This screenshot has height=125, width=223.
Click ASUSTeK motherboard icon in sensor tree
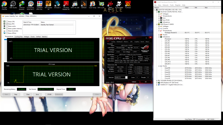click(x=159, y=12)
